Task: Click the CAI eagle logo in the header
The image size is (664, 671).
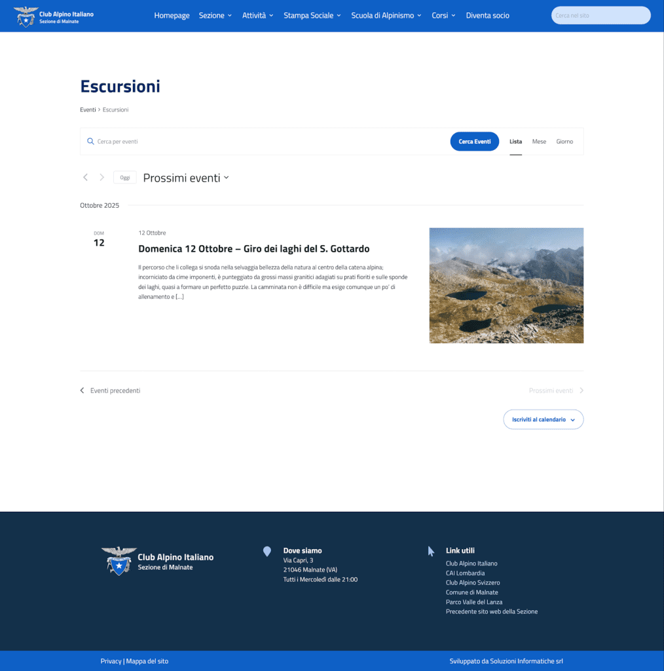Action: coord(26,16)
